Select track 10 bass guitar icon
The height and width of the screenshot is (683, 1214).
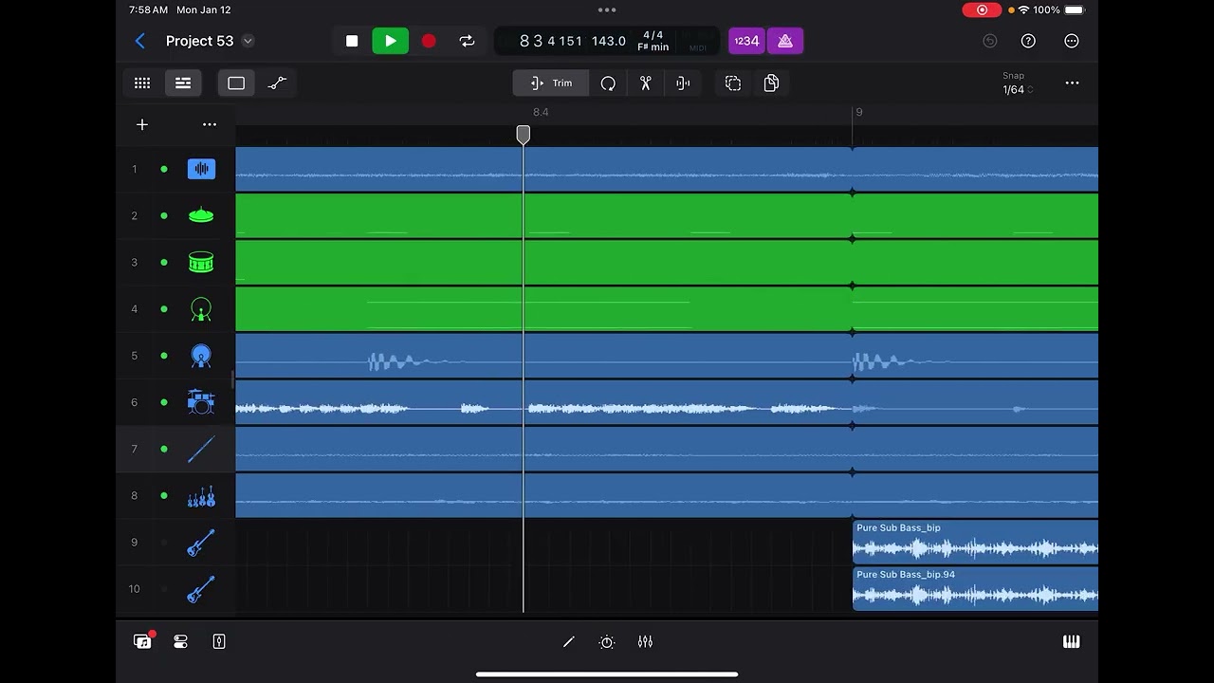[201, 589]
